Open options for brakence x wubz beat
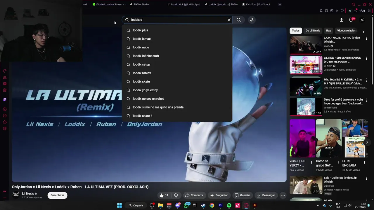The width and height of the screenshot is (374, 210). click(366, 100)
